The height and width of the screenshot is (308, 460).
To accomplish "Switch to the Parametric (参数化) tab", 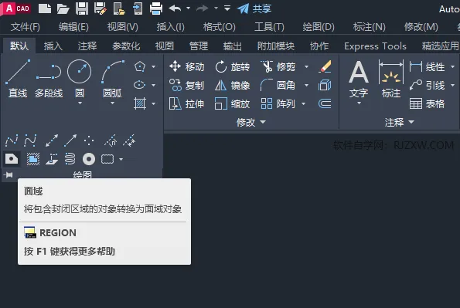I will pos(126,46).
